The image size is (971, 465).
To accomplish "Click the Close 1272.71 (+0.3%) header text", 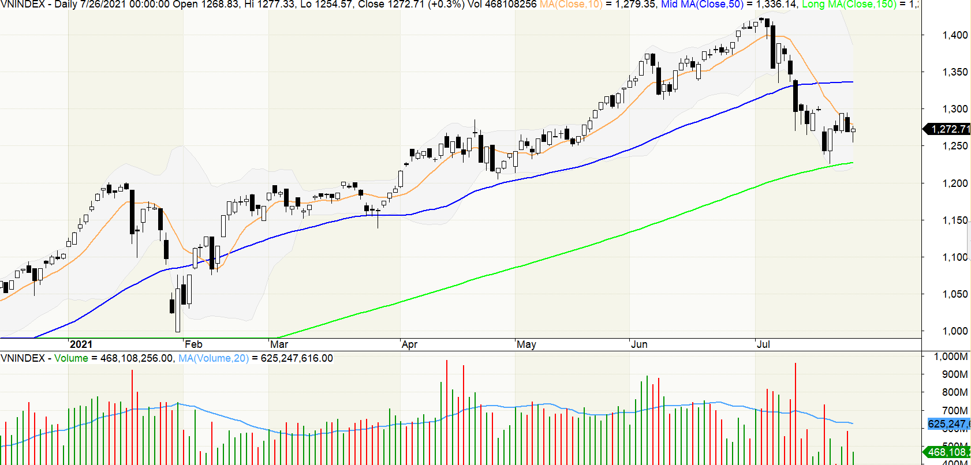I will tap(412, 5).
